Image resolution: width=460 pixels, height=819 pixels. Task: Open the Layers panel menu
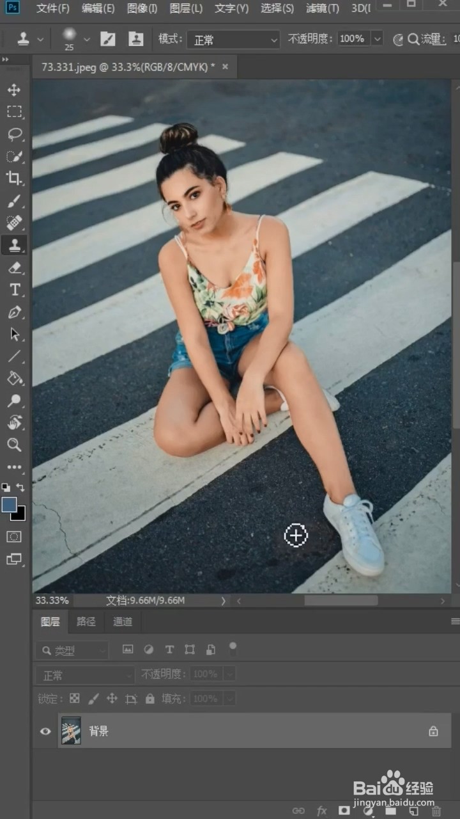(455, 621)
